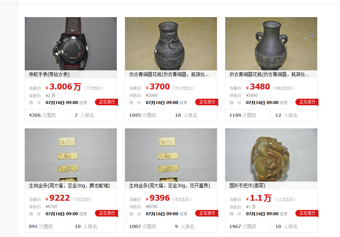The image size is (340, 237).
Task: Click 正在进行 badge on ¥3480 vase listing
Action: click(x=307, y=102)
